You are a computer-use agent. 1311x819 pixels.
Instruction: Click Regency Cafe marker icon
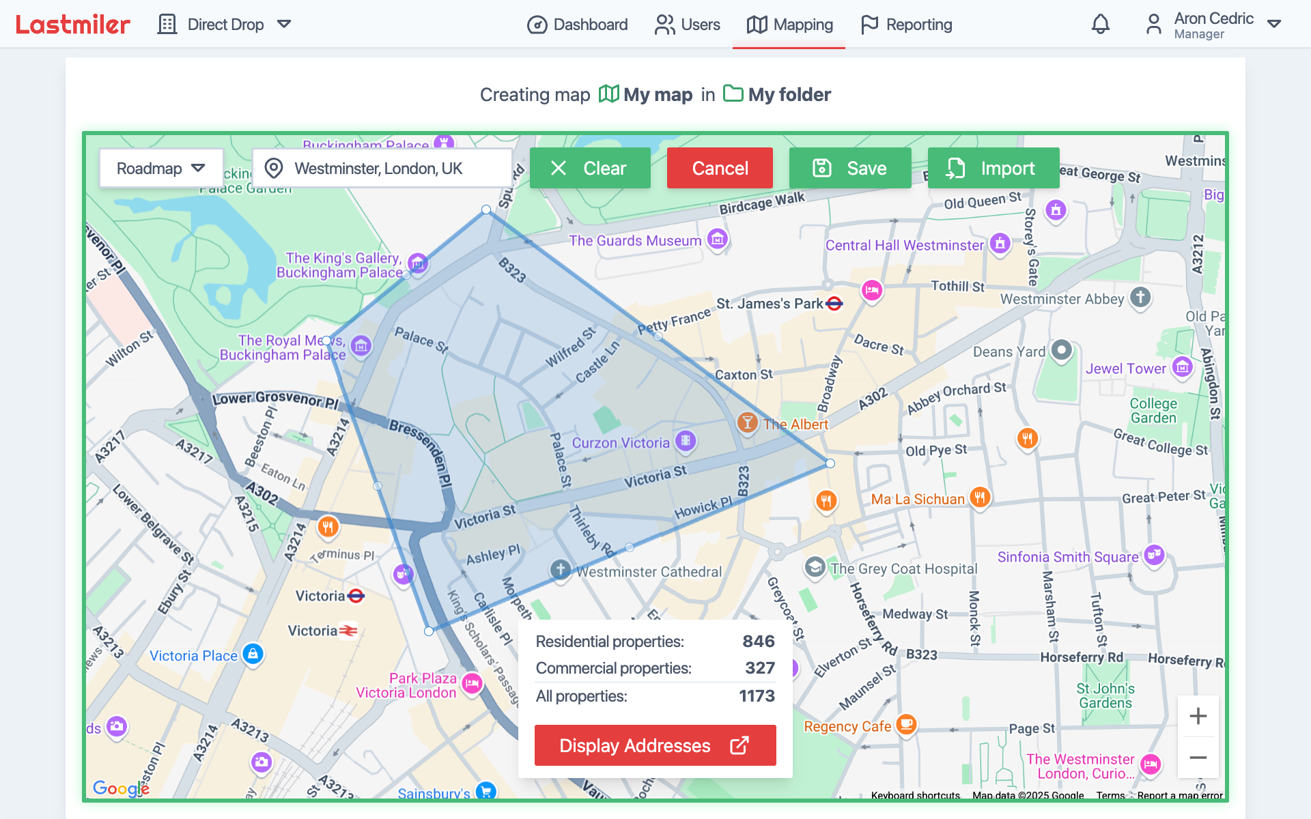click(906, 724)
